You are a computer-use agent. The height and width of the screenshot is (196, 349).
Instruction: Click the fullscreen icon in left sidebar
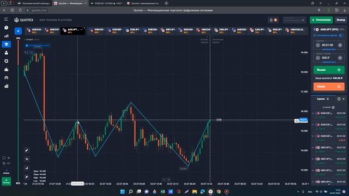[4, 158]
